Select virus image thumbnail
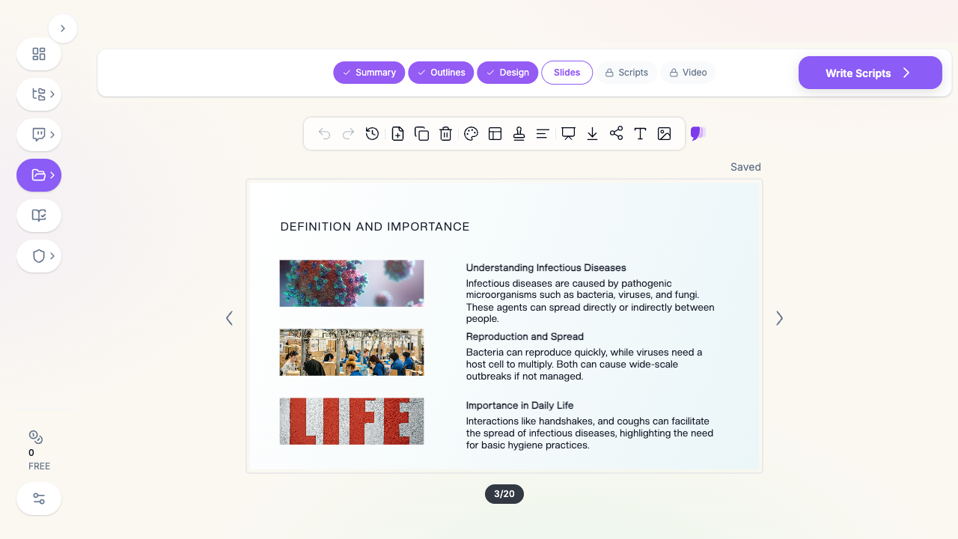Viewport: 958px width, 539px height. (352, 283)
